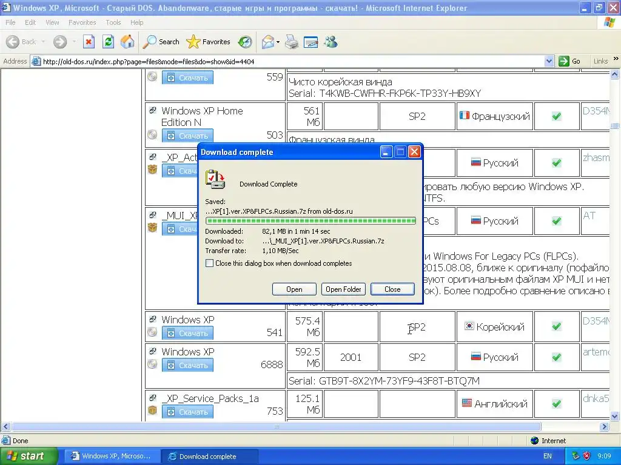Tick 'Close this dialog box when download completes'
This screenshot has height=465, width=621.
click(x=209, y=263)
